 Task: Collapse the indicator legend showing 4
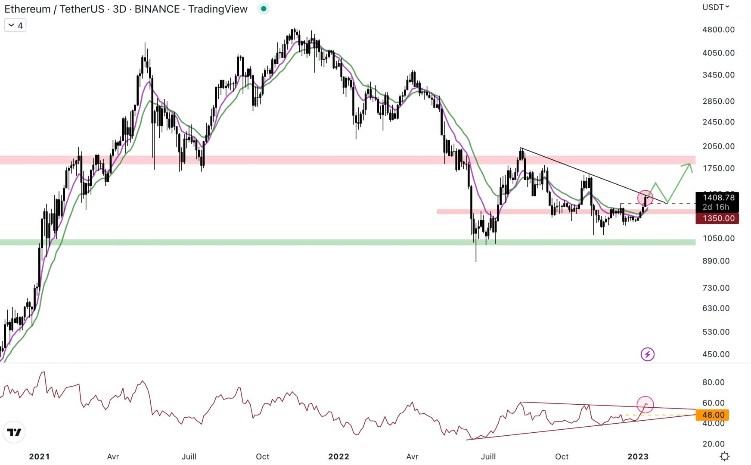(x=15, y=25)
